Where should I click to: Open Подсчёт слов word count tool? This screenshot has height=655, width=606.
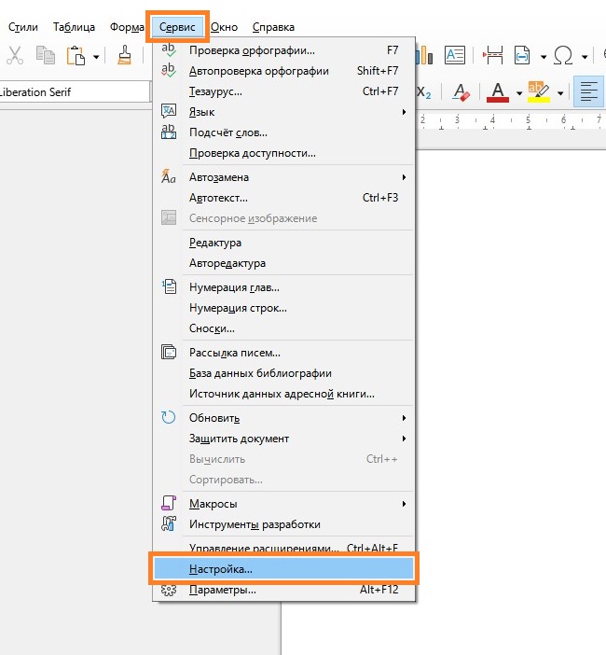coord(227,132)
